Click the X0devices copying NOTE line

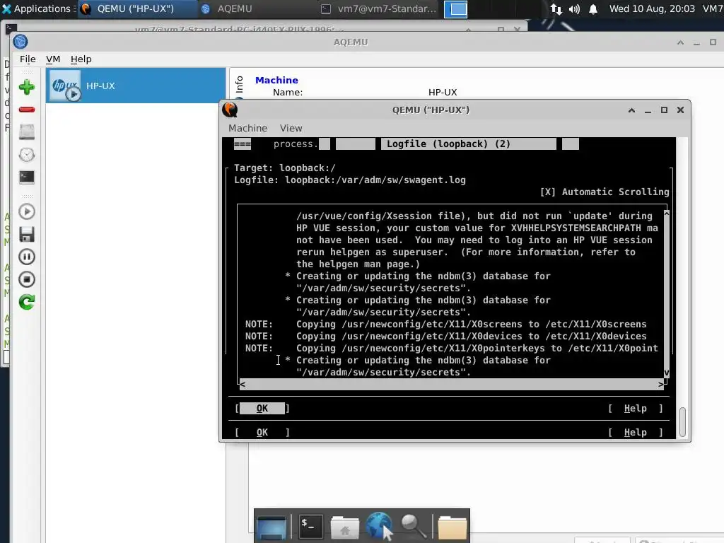(446, 336)
